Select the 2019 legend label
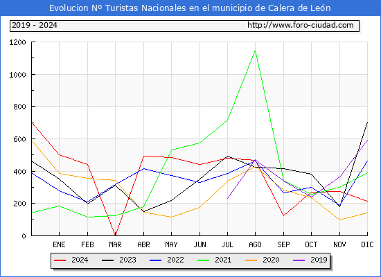The image size is (381, 277). [319, 260]
